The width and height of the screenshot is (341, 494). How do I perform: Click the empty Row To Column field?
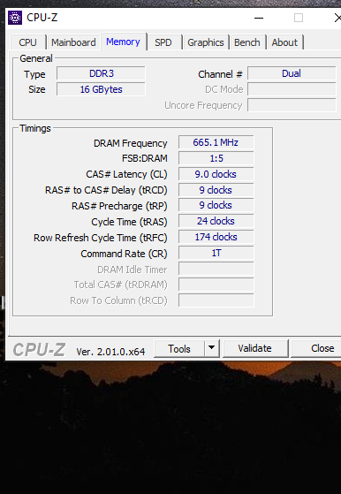click(216, 300)
